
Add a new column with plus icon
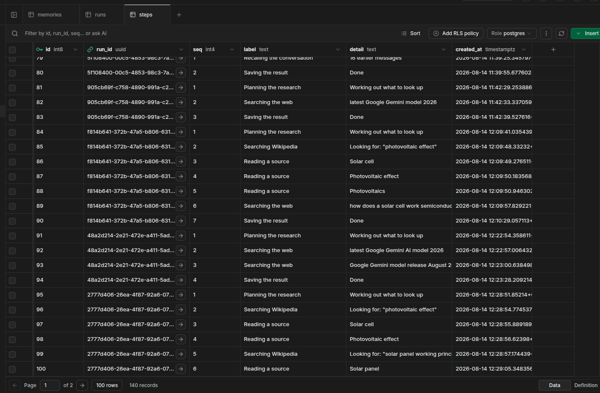553,49
